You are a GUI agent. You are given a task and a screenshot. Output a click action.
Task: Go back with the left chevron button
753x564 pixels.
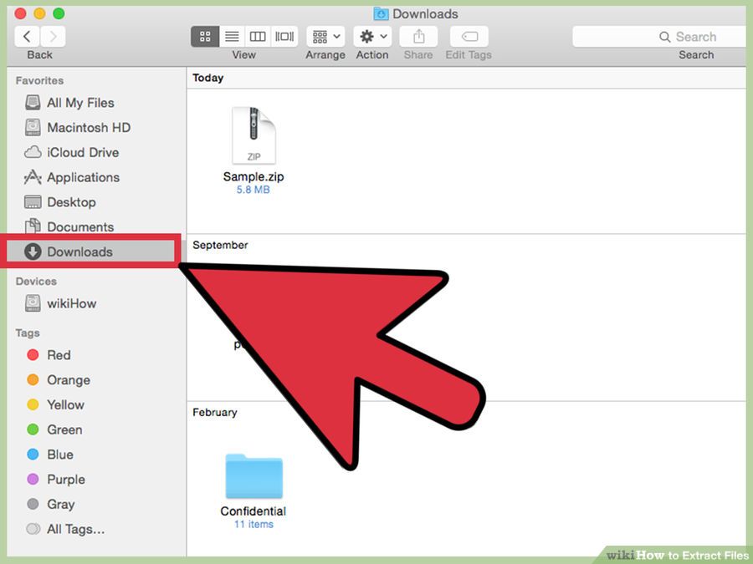tap(27, 37)
